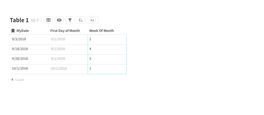Viewport: 264px width, 115px height.
Task: Click the First Day of Month header
Action: click(65, 31)
